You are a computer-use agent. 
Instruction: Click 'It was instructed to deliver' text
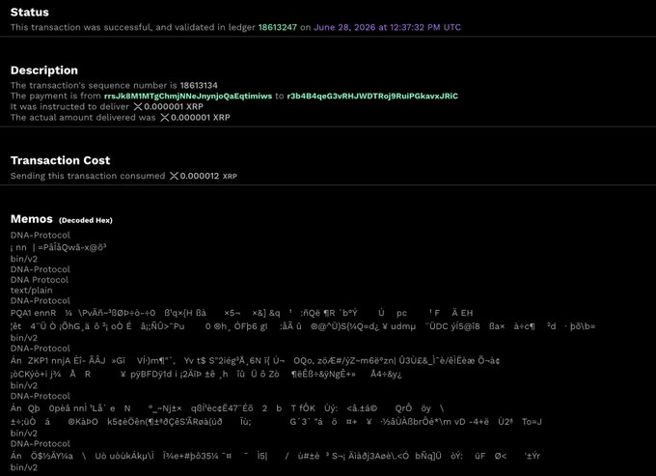click(x=69, y=107)
